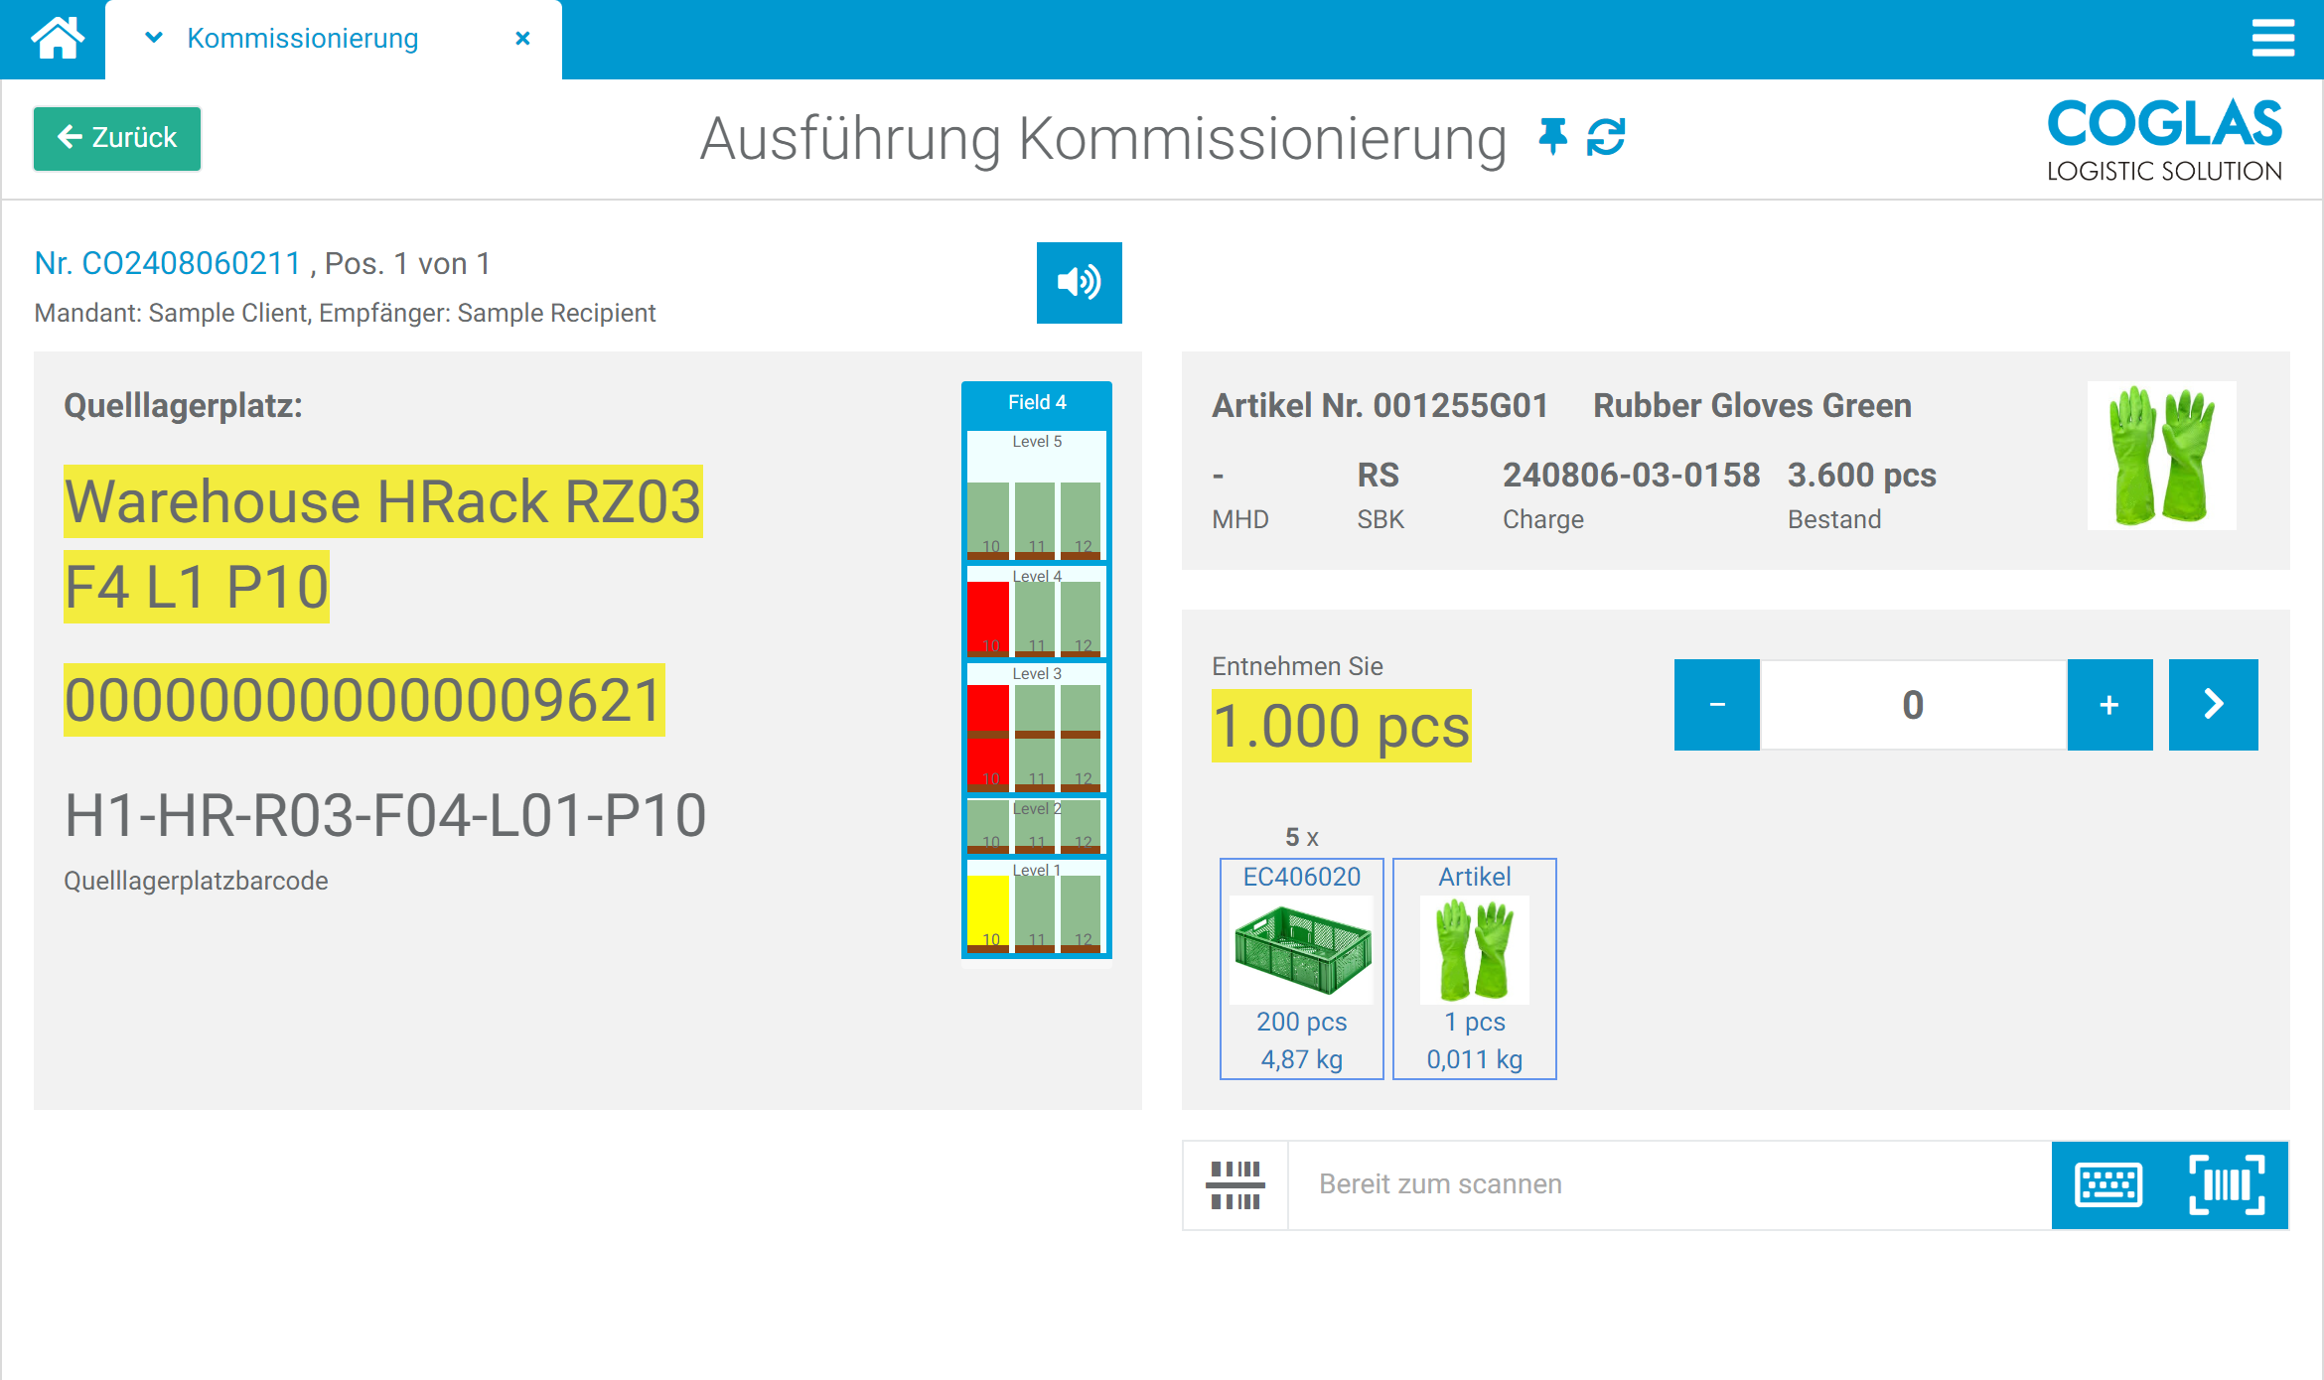The width and height of the screenshot is (2324, 1380).
Task: Open the on-screen keyboard for scanning
Action: [2108, 1183]
